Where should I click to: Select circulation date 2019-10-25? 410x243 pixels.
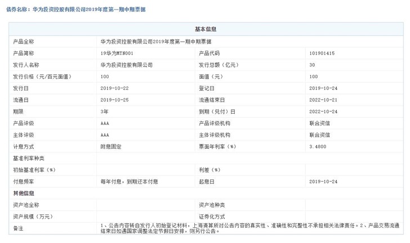tap(114, 100)
